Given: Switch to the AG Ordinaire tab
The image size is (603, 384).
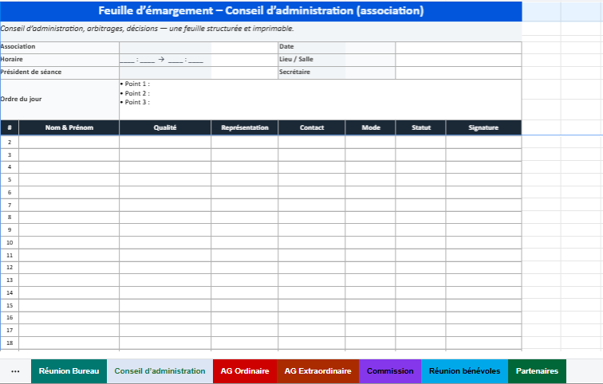Looking at the screenshot, I should pyautogui.click(x=245, y=371).
